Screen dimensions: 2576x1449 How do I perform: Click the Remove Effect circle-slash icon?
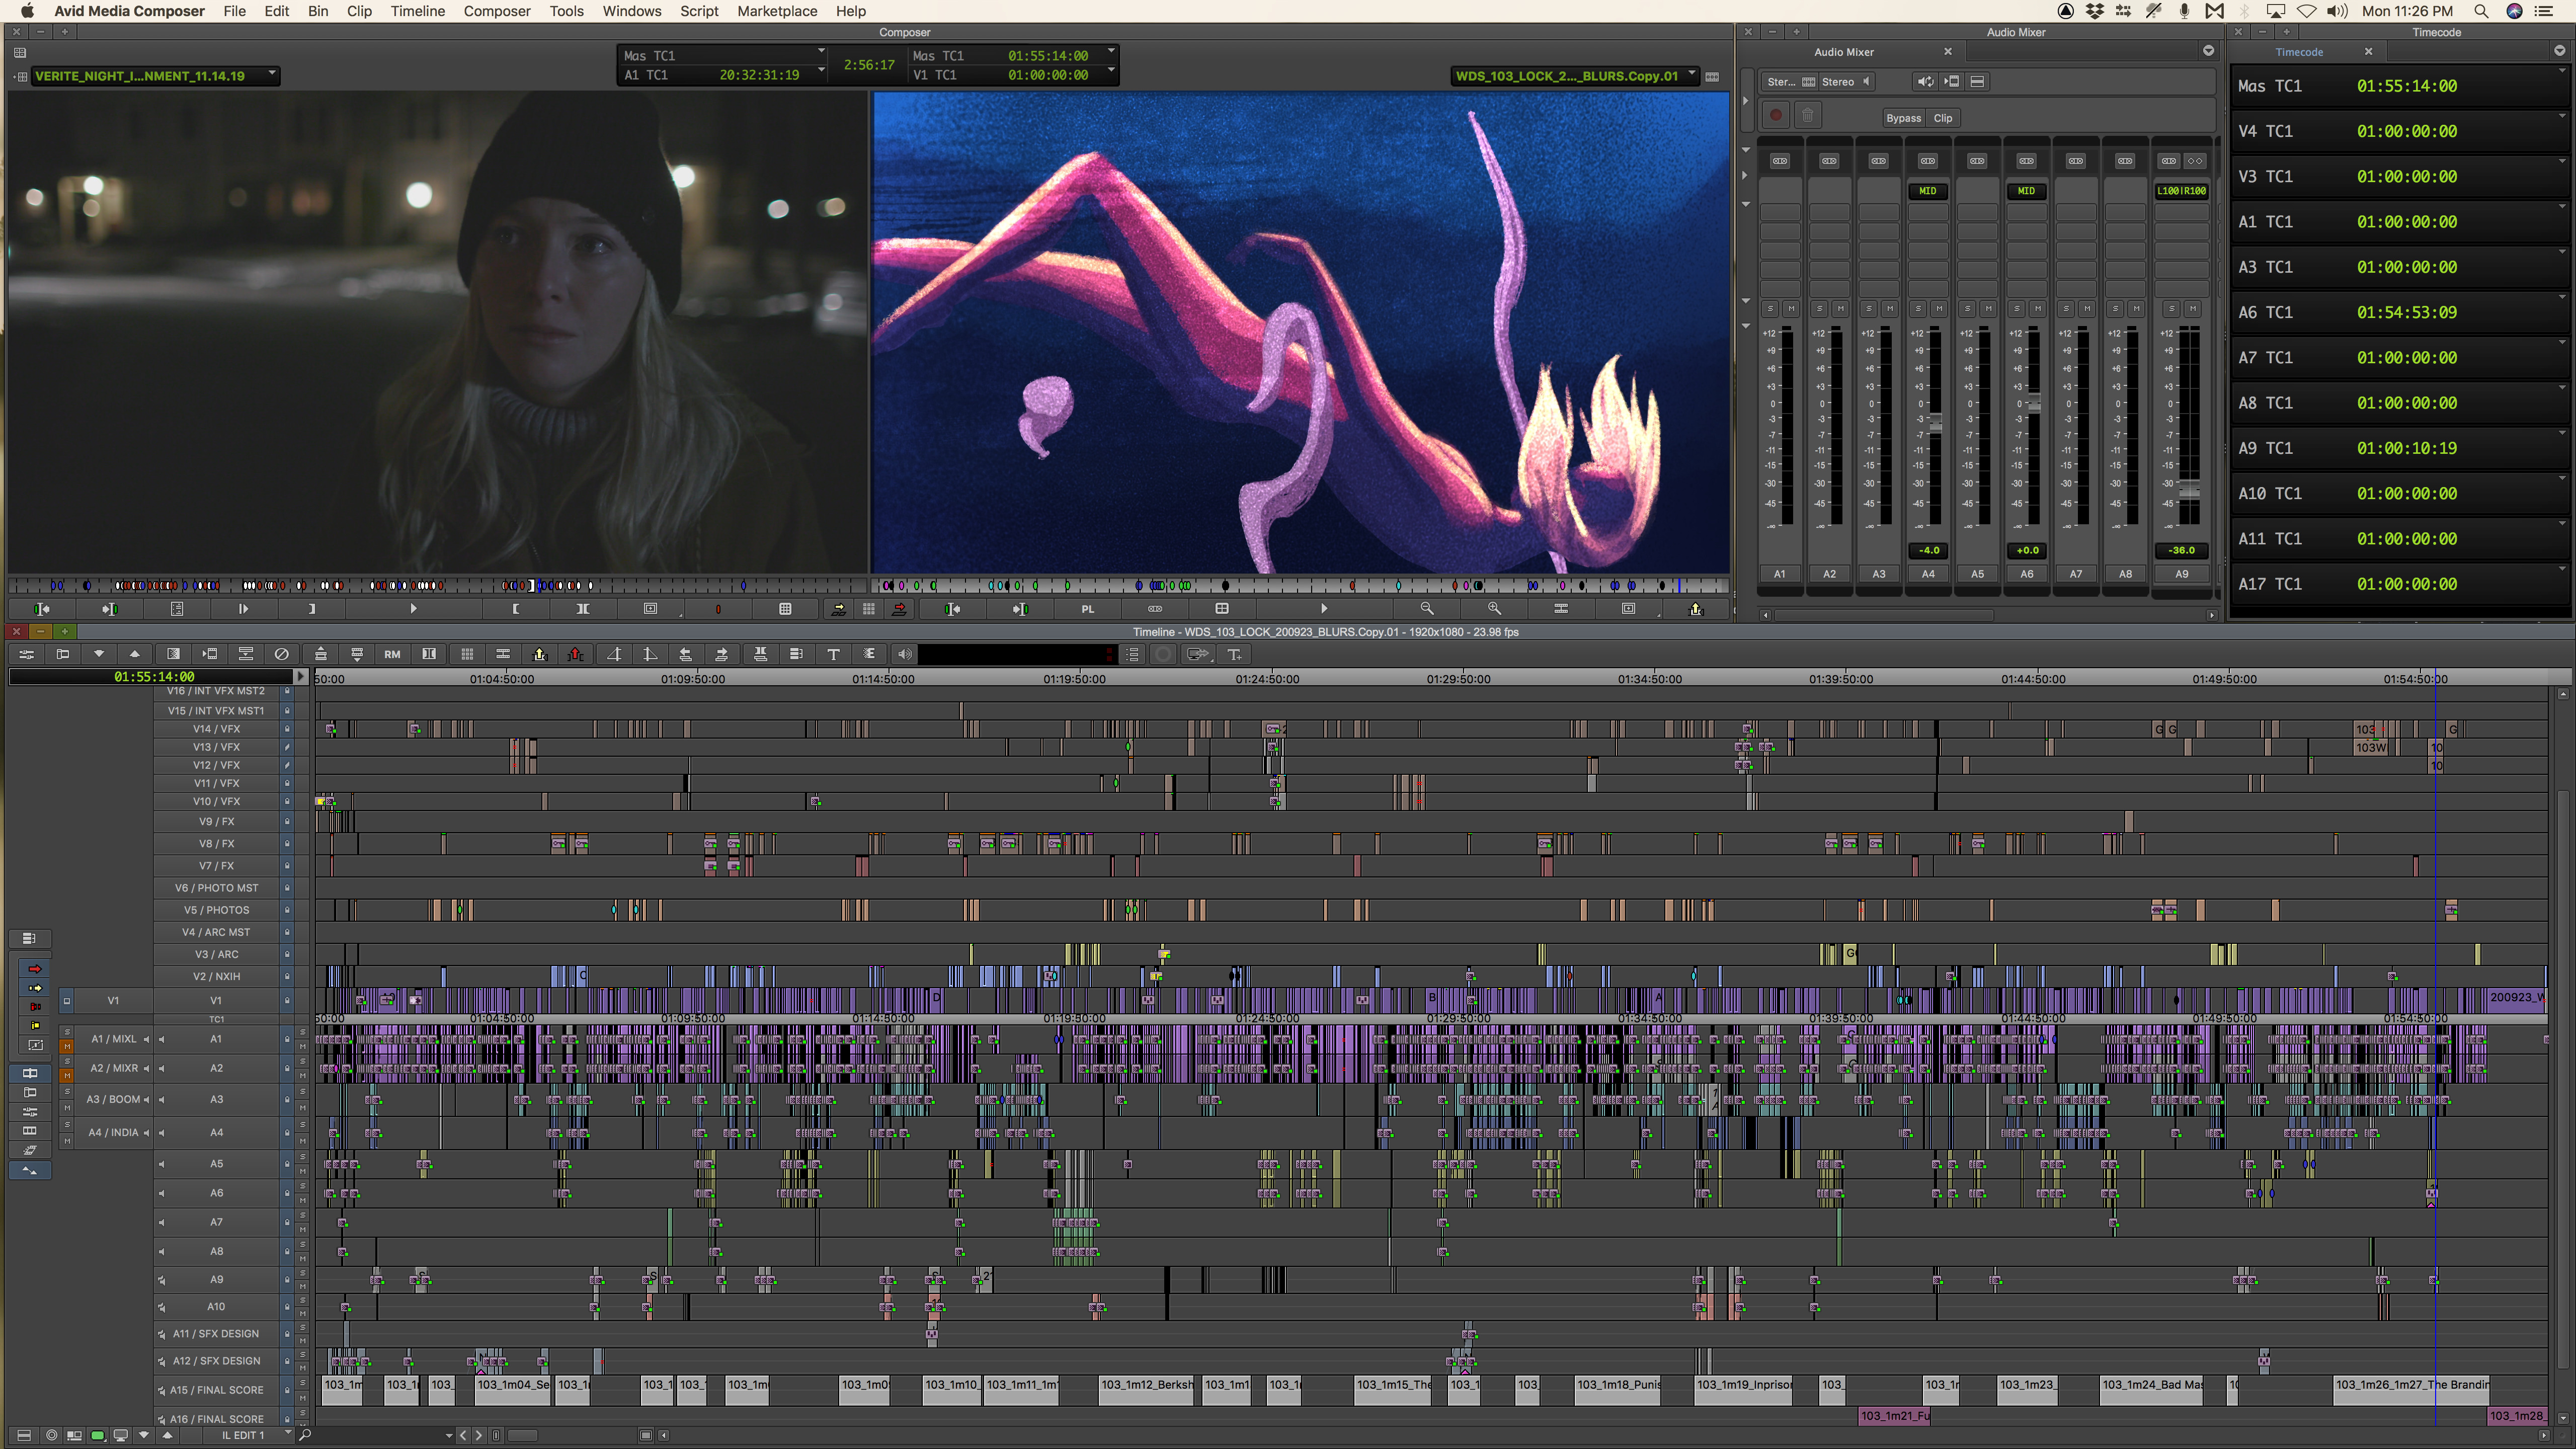282,654
